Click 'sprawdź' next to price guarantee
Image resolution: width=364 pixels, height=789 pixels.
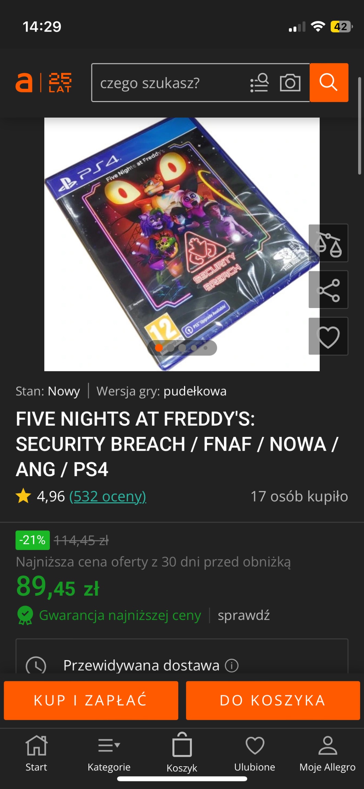click(244, 615)
